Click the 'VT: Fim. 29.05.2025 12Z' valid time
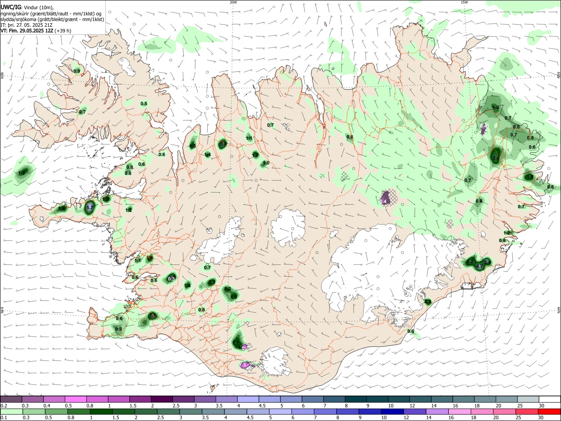Screen dimensions: 561x421 [28, 31]
